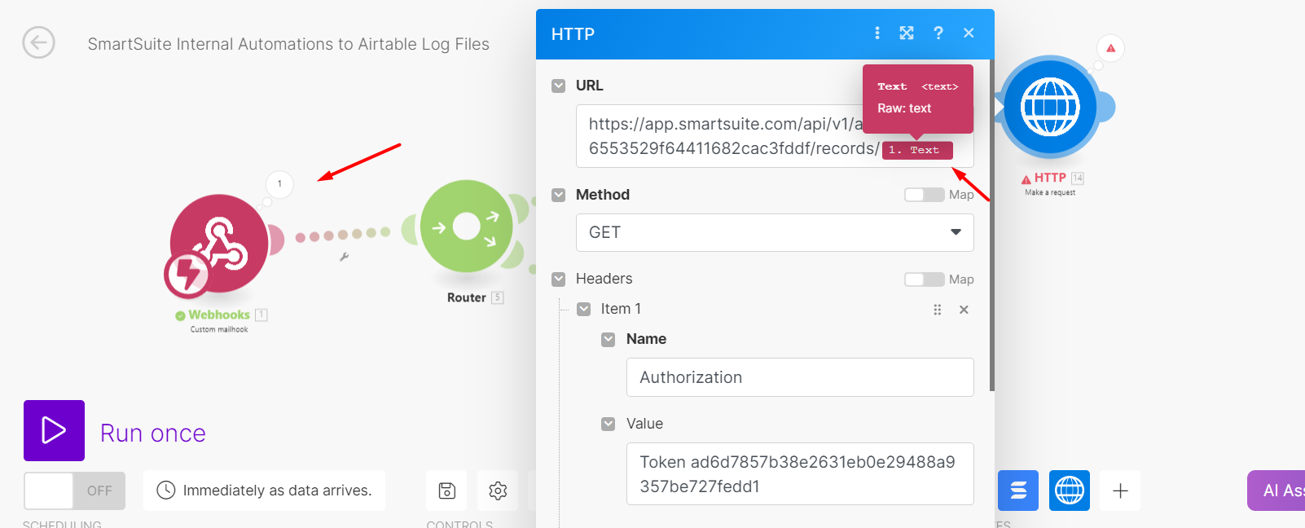1305x528 pixels.
Task: Click the warning triangle bubble above HTTP module
Action: (1110, 48)
